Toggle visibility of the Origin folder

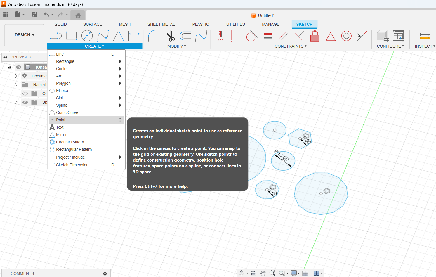[x=25, y=94]
